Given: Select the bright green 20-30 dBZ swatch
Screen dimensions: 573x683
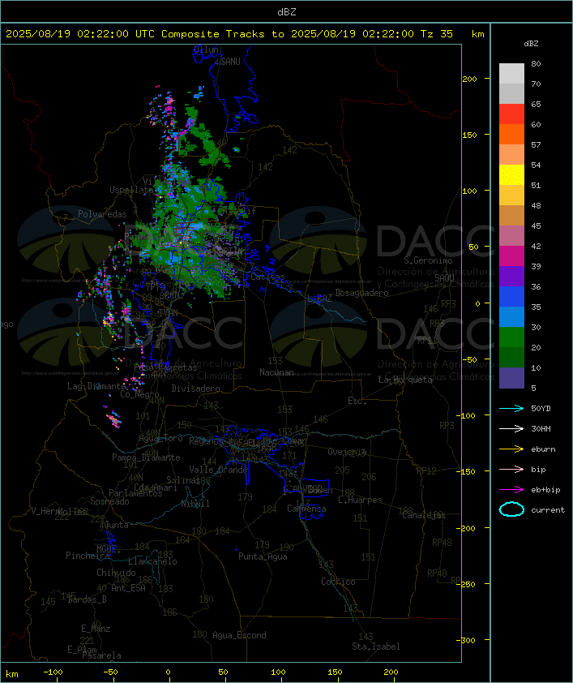Looking at the screenshot, I should 511,337.
